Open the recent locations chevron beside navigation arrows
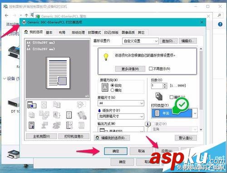Viewport: 227px width, 173px height. pyautogui.click(x=21, y=15)
